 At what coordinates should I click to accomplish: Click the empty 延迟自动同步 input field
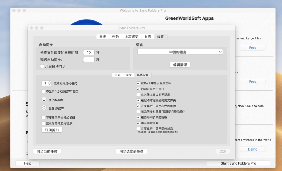[x=89, y=60]
